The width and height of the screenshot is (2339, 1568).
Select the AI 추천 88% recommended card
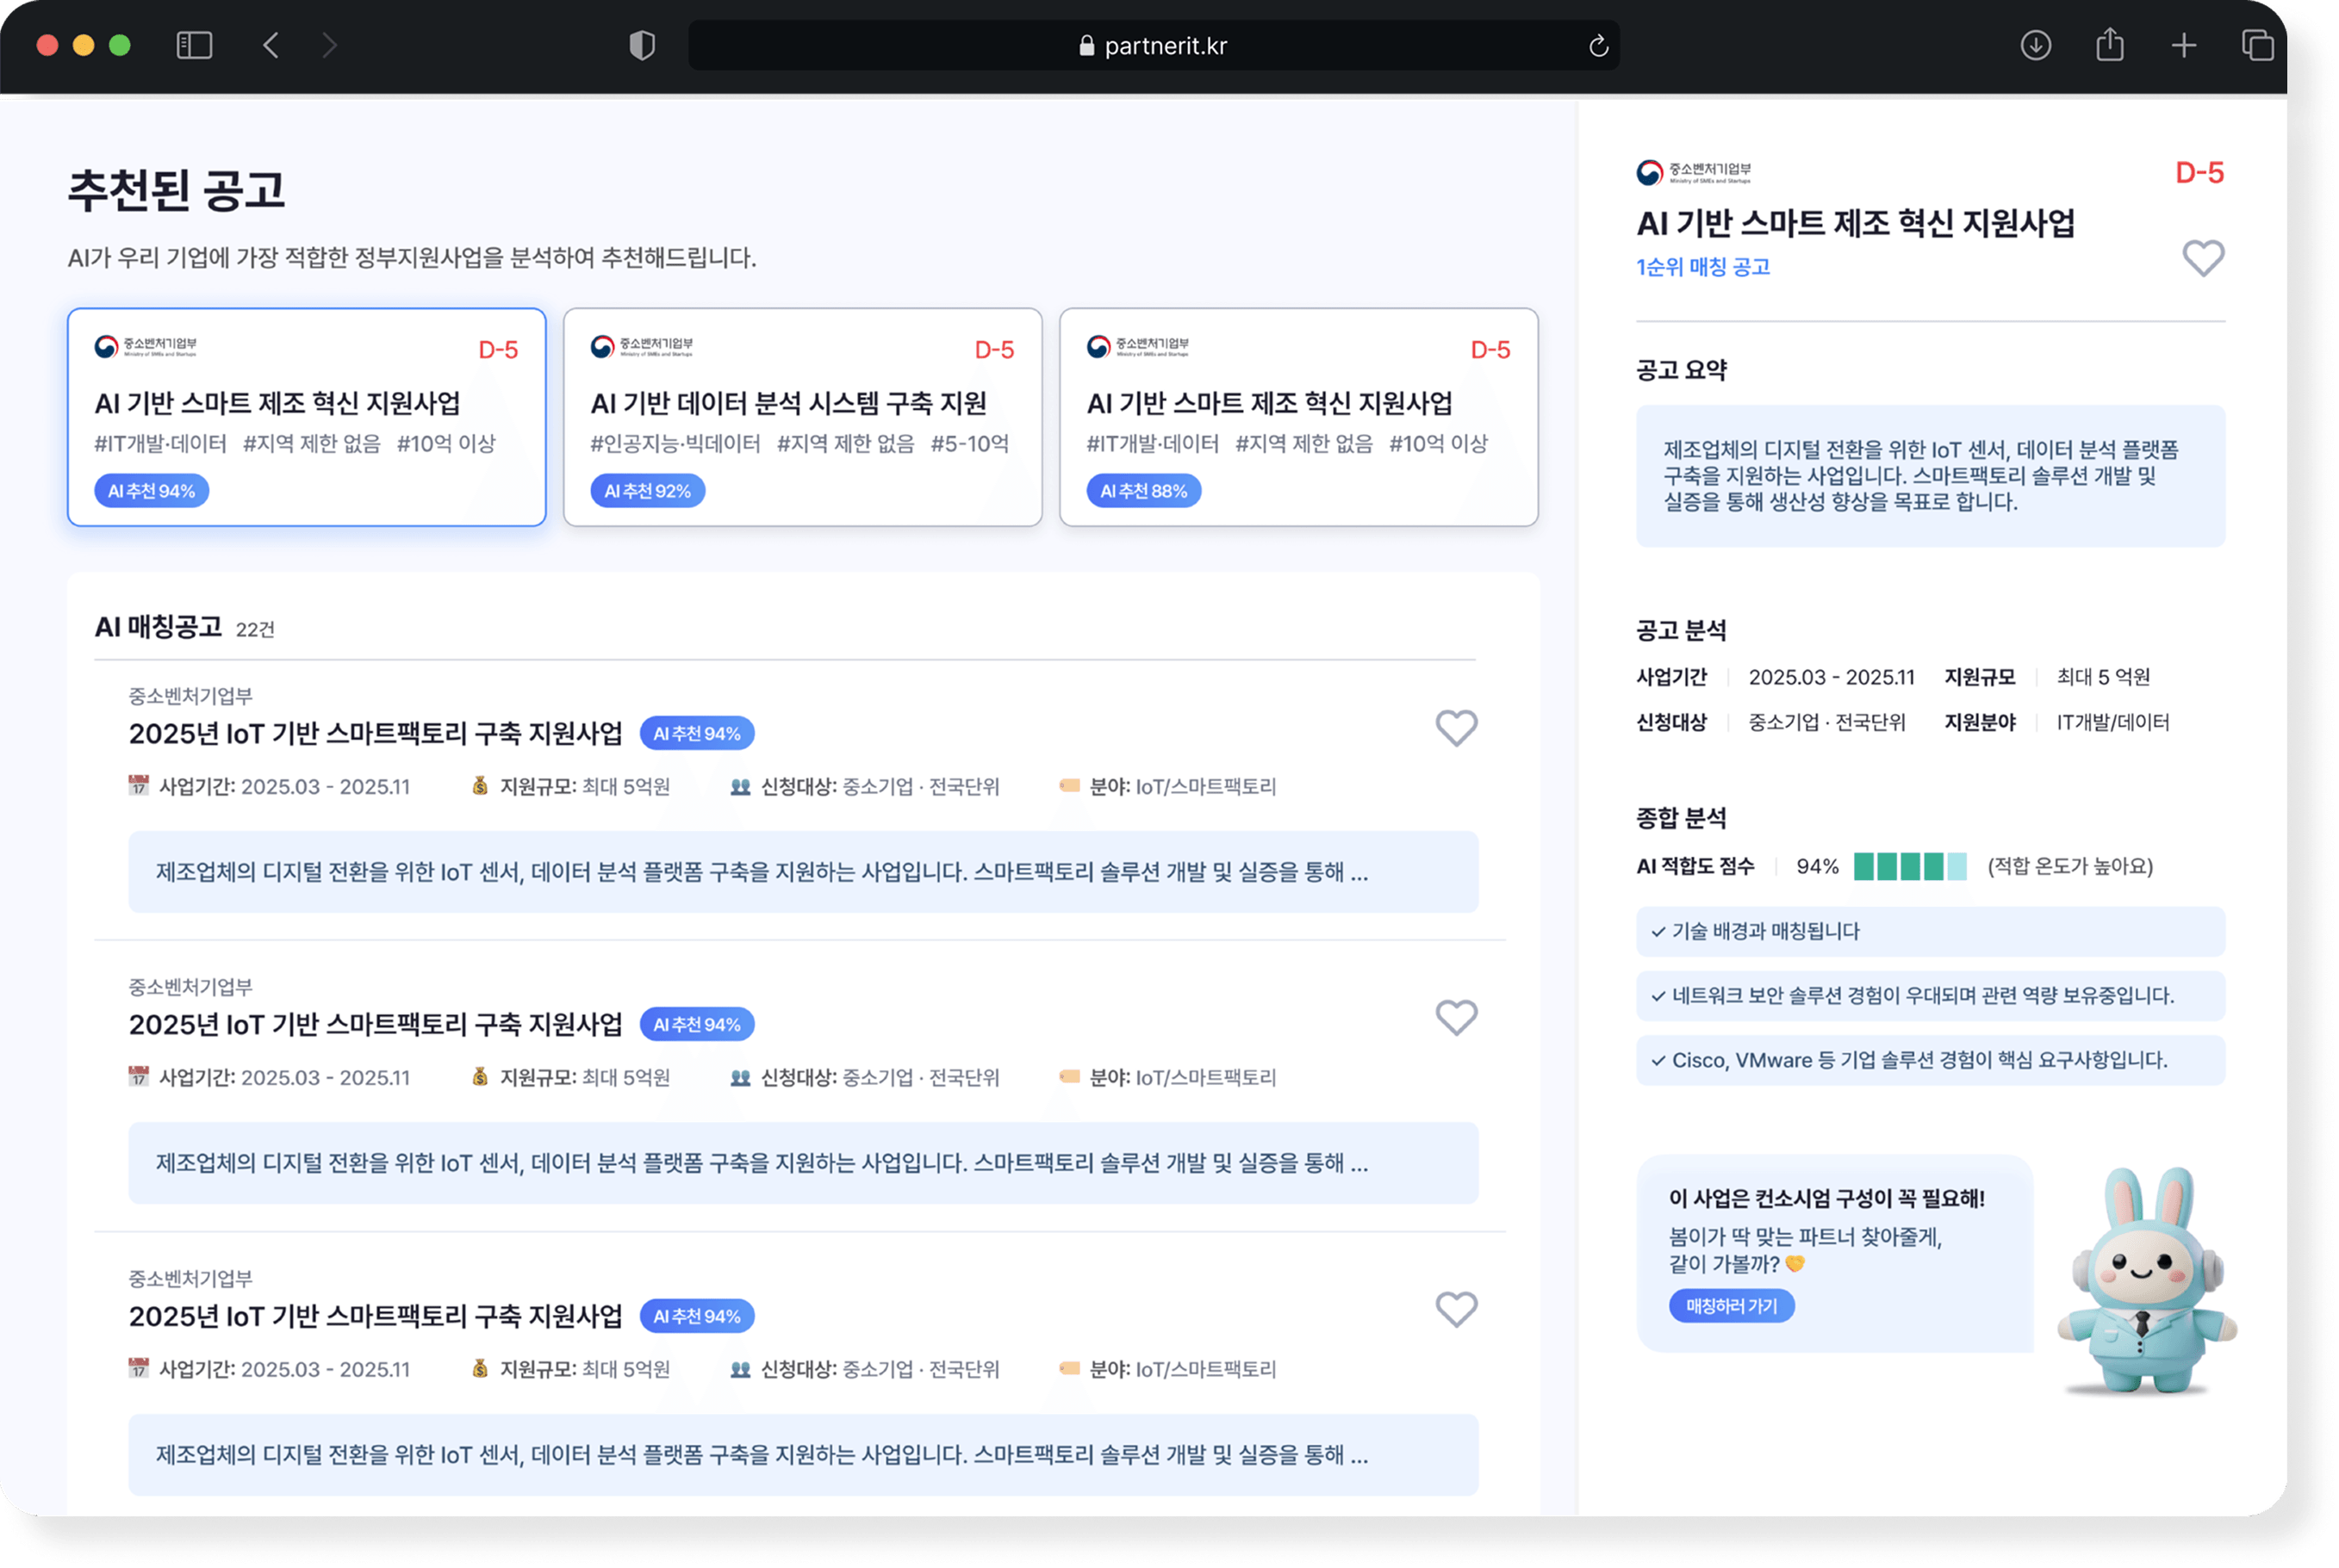point(1298,417)
